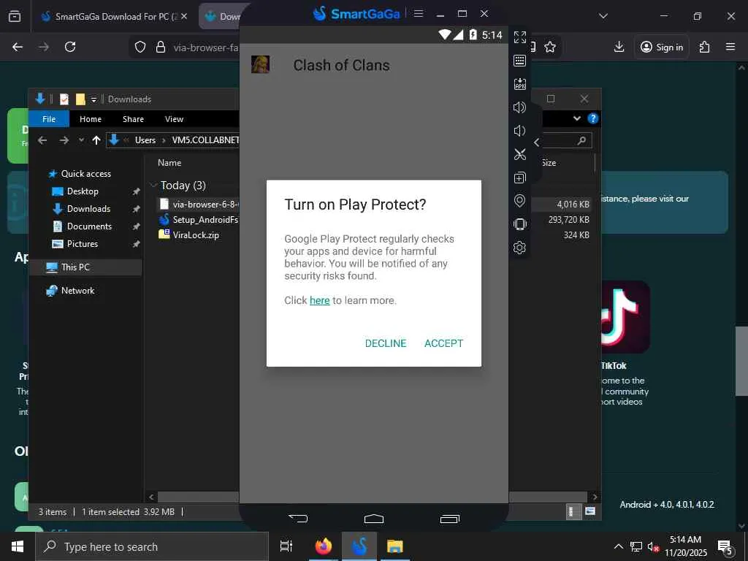This screenshot has height=561, width=748.
Task: Decline turning on Play Protect
Action: tap(386, 343)
